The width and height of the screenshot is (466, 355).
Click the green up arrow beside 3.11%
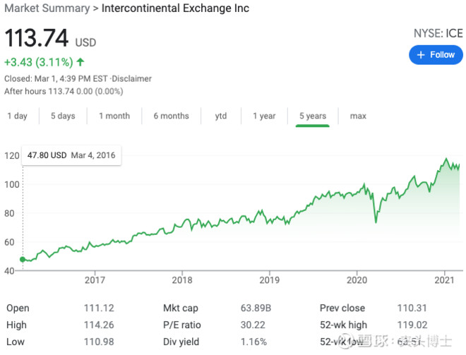(80, 62)
